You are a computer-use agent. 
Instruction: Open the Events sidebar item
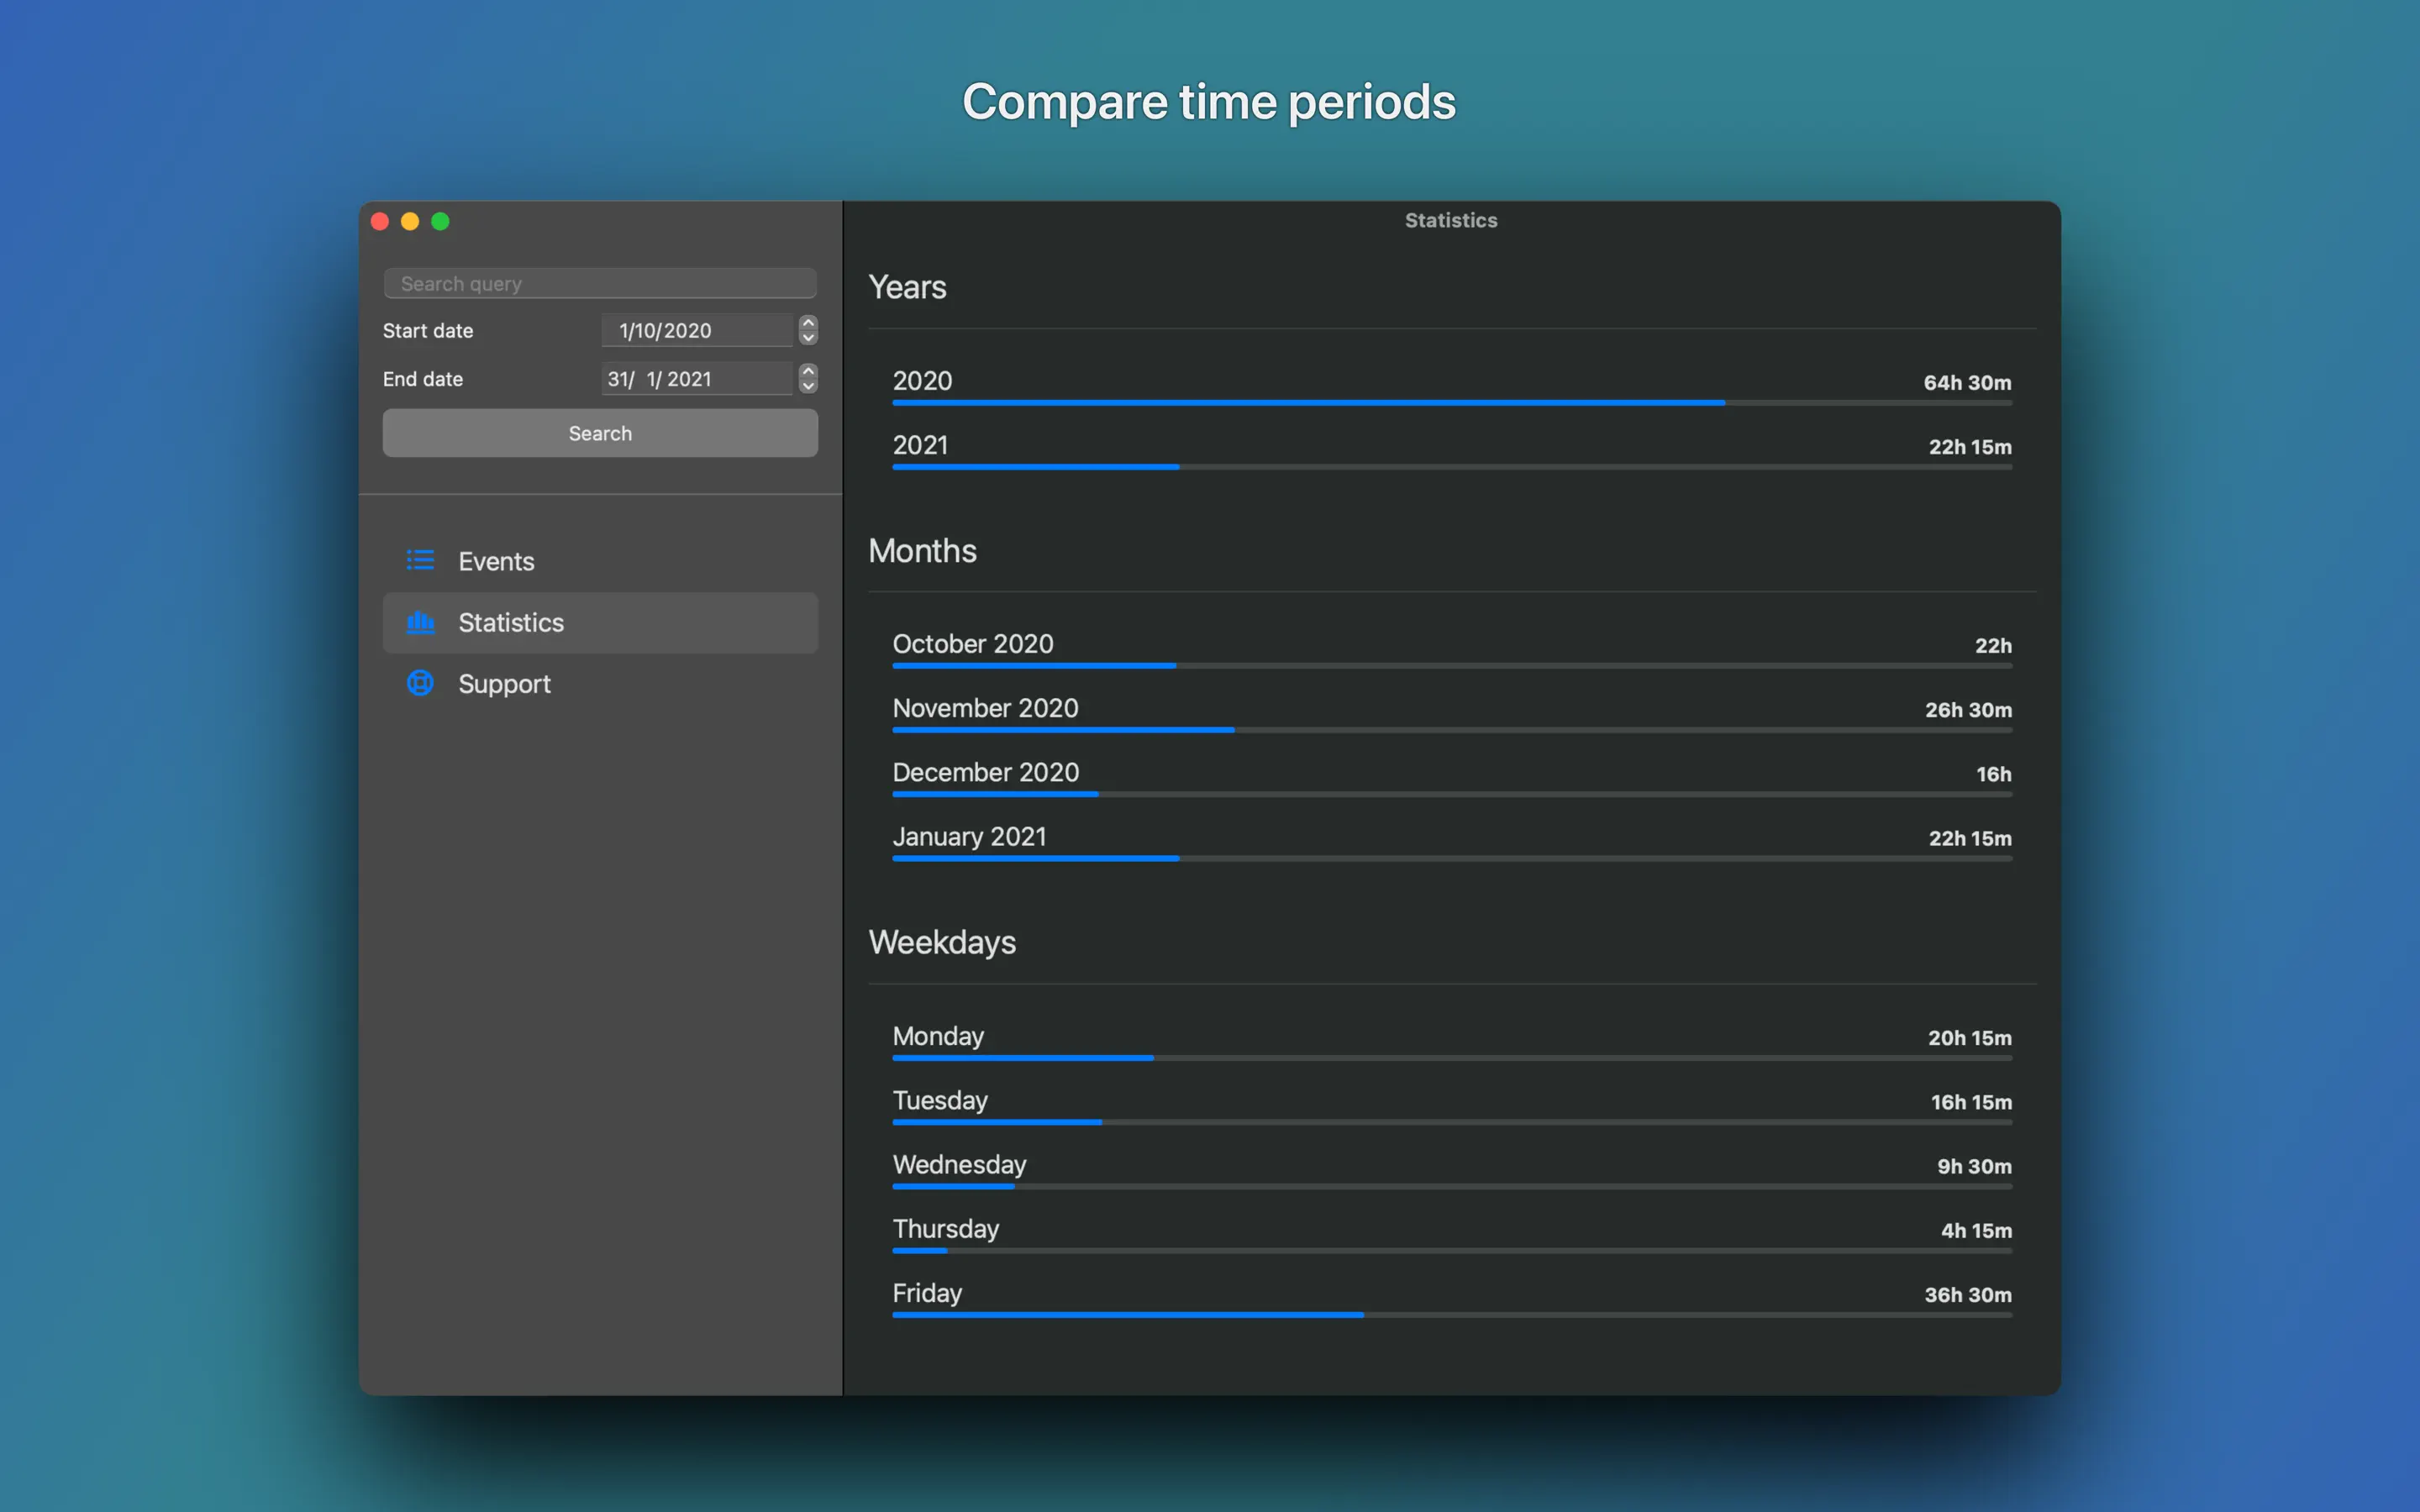pyautogui.click(x=497, y=561)
